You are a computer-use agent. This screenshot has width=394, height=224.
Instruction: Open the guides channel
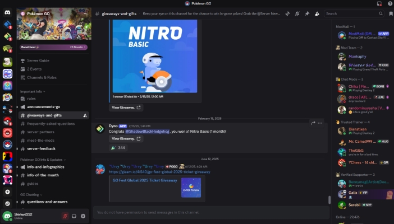(x=53, y=184)
